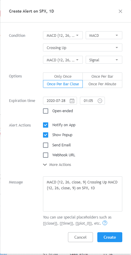This screenshot has width=131, height=255.
Task: Open the expiration date calendar icon
Action: point(72,101)
